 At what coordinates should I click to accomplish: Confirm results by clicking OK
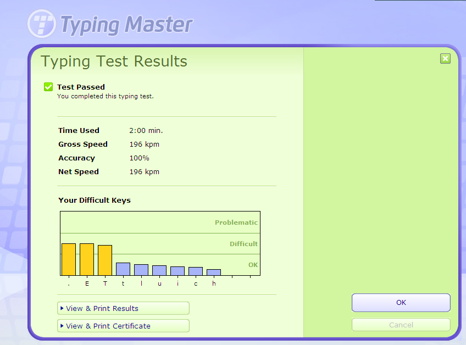pos(401,303)
